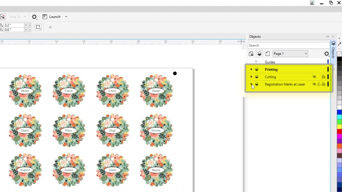
Task: Click the treat-as-filled selection icon
Action: tap(38, 27)
